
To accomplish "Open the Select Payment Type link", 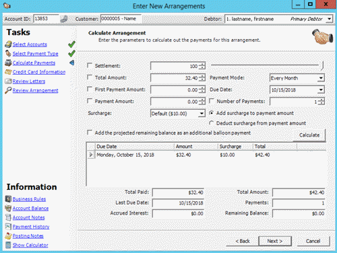I will coord(35,54).
